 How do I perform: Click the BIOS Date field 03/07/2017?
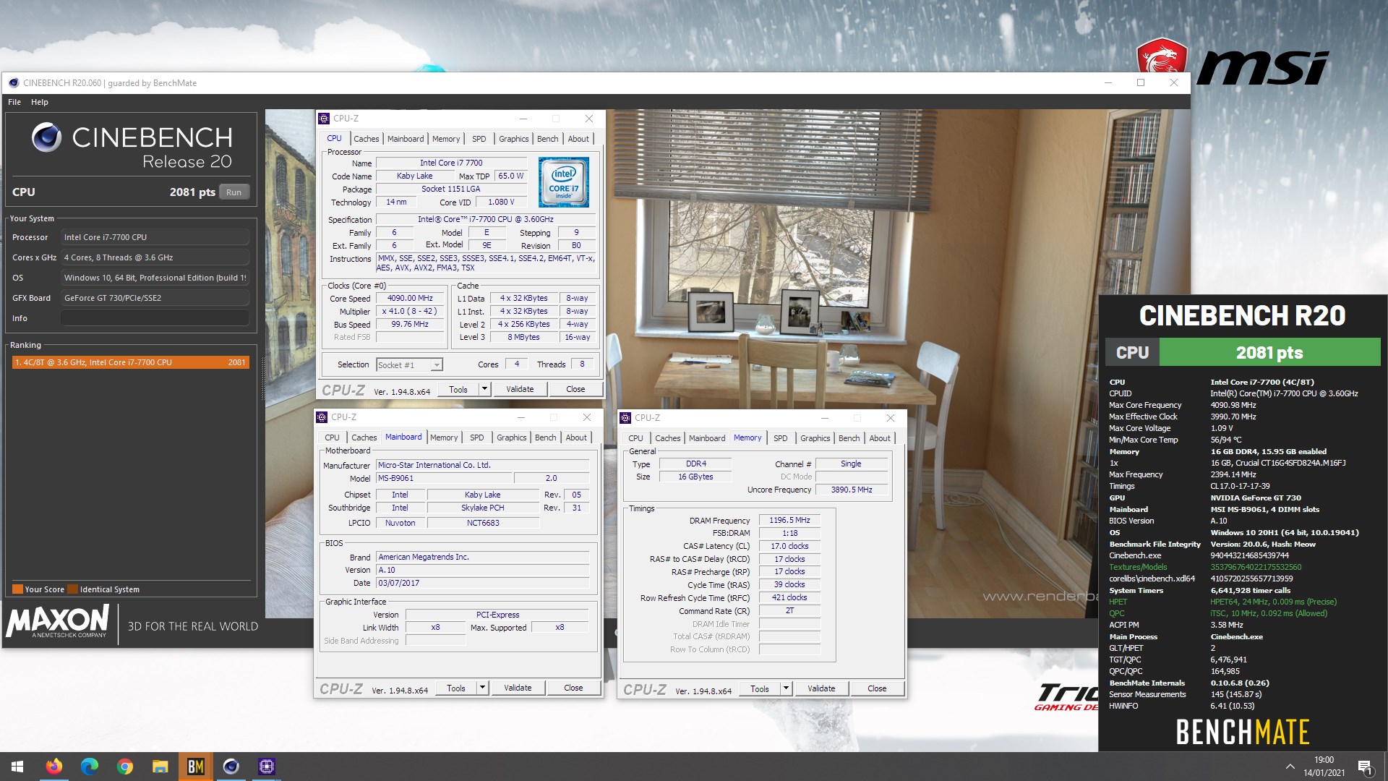tap(482, 584)
